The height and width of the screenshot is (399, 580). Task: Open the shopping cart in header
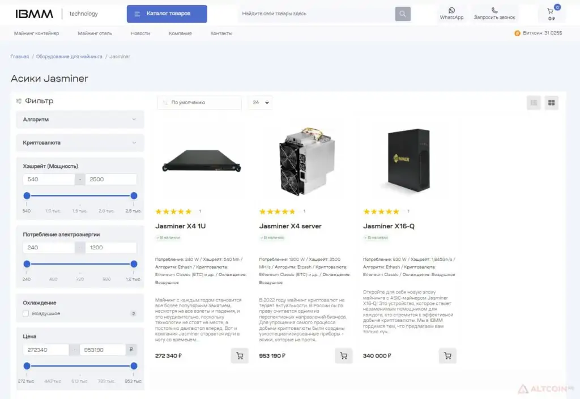(x=552, y=14)
